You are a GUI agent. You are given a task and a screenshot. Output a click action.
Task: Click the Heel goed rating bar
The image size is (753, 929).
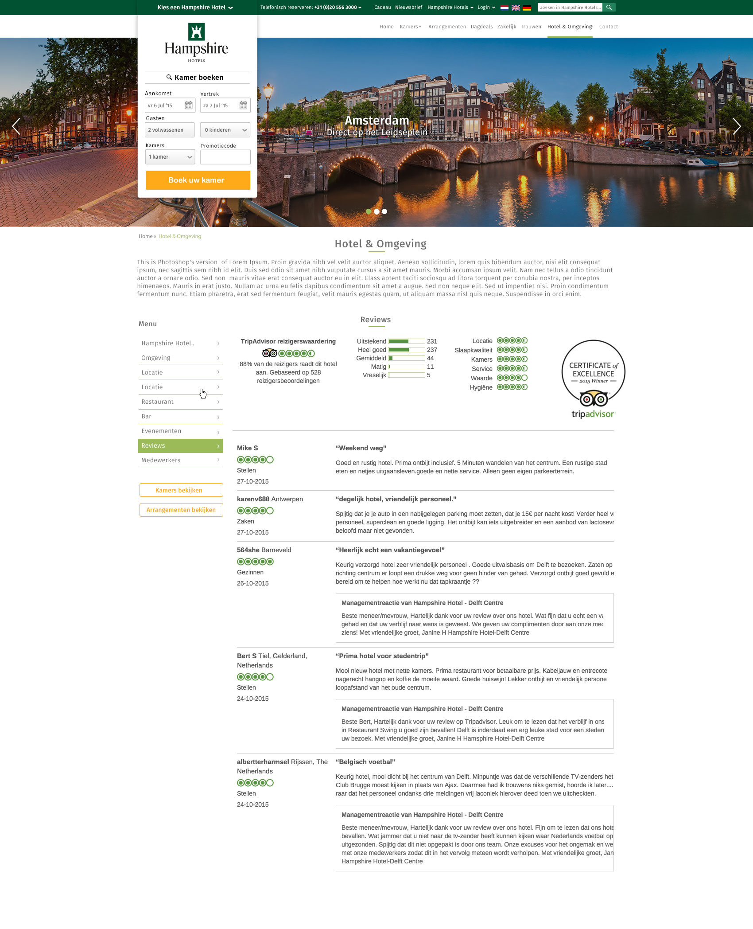coord(407,350)
